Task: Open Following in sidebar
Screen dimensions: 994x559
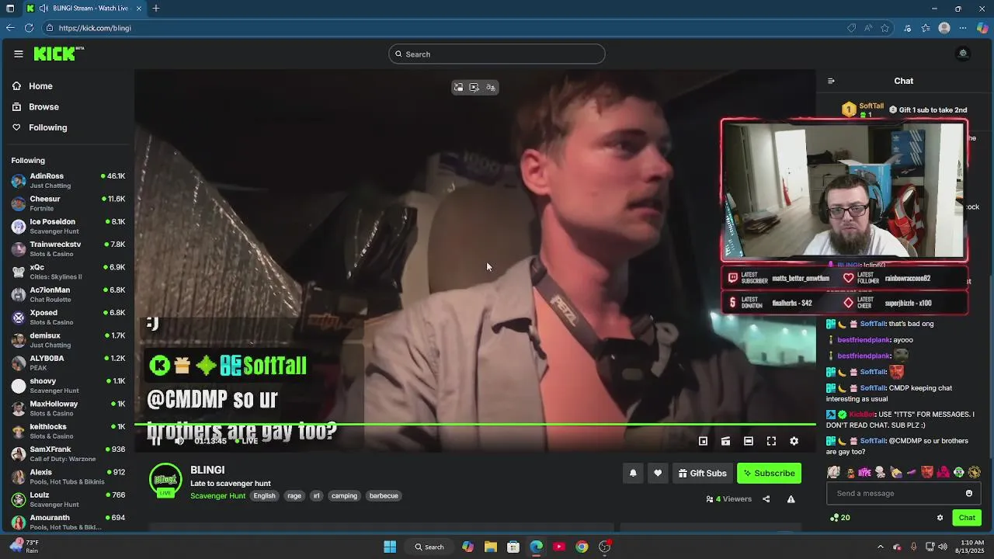Action: (x=40, y=127)
